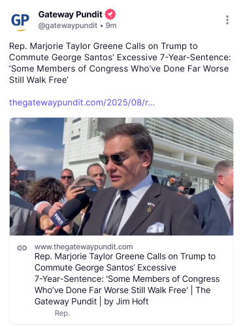The width and height of the screenshot is (243, 327).
Task: Click the gray 'Rep.' card description snippet
Action: [62, 313]
